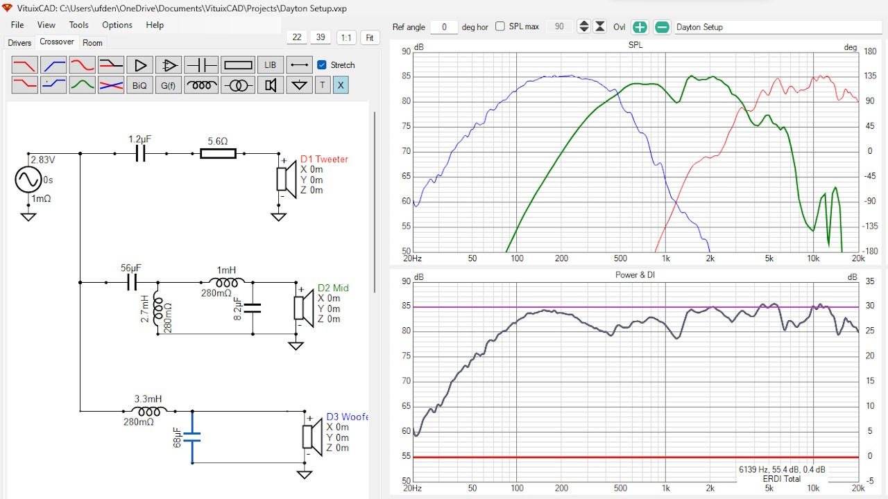Select the blue high-shelf filter block
The width and height of the screenshot is (888, 499).
[53, 85]
